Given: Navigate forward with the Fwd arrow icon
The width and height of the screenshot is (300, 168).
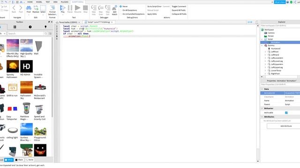Looking at the screenshot, I should click(21, 8).
